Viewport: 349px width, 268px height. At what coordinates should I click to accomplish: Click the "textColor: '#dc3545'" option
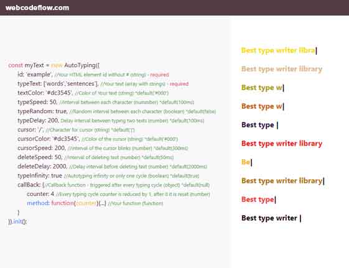coord(45,93)
